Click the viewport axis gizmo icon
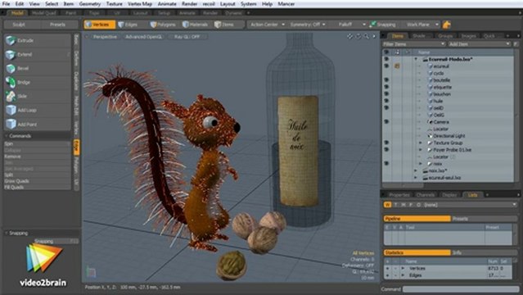 coord(91,271)
